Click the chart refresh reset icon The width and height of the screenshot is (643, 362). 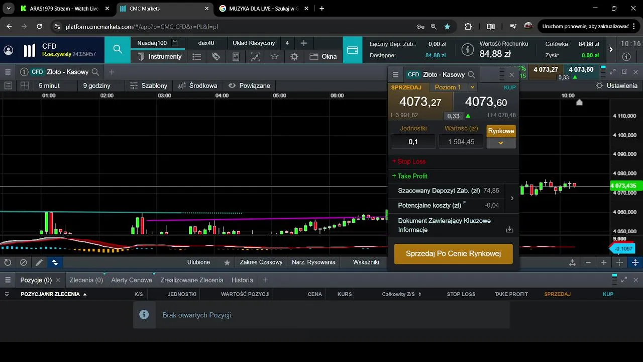pos(8,262)
